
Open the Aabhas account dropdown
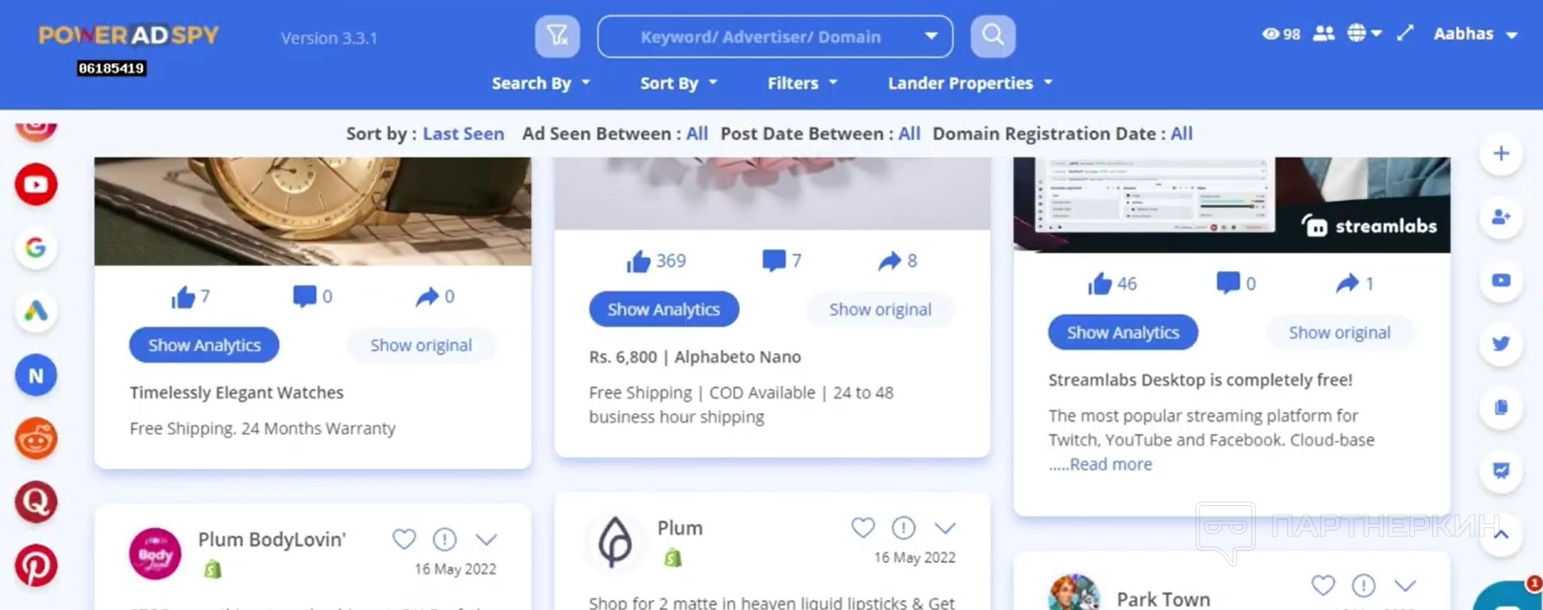click(1476, 34)
